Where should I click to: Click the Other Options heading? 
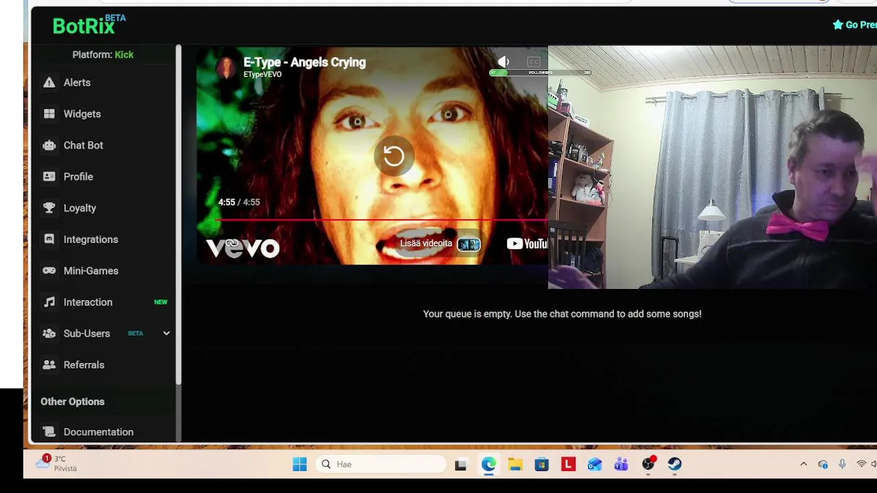tap(73, 402)
